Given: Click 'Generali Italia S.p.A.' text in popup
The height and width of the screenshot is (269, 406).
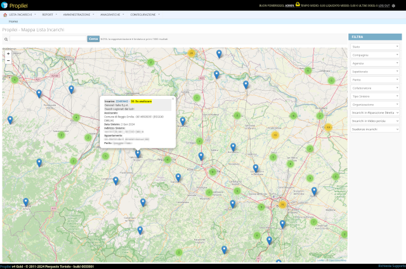Looking at the screenshot, I should 117,105.
